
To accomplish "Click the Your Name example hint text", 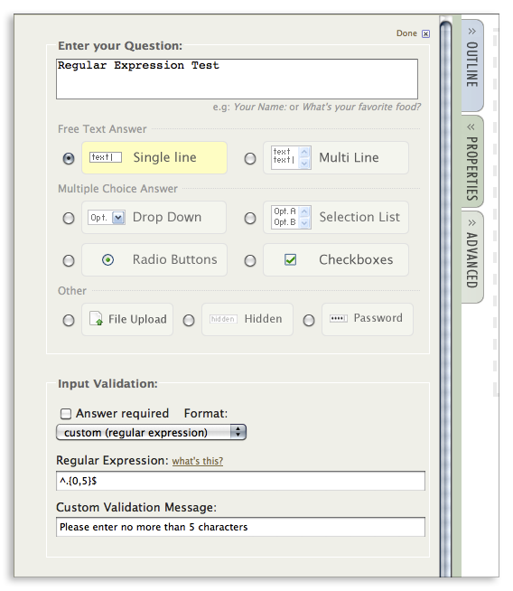I will (x=260, y=107).
